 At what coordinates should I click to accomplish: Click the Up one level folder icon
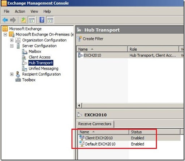click(x=23, y=20)
